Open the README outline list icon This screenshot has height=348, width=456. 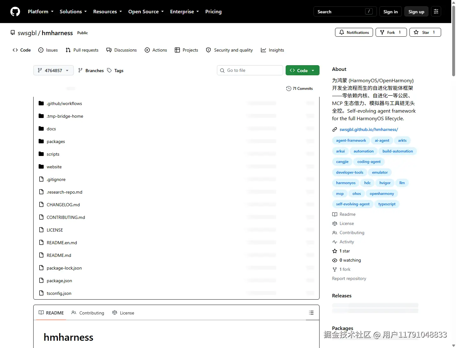311,313
